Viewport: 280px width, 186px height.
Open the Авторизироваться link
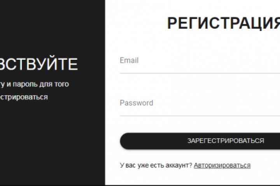point(222,165)
